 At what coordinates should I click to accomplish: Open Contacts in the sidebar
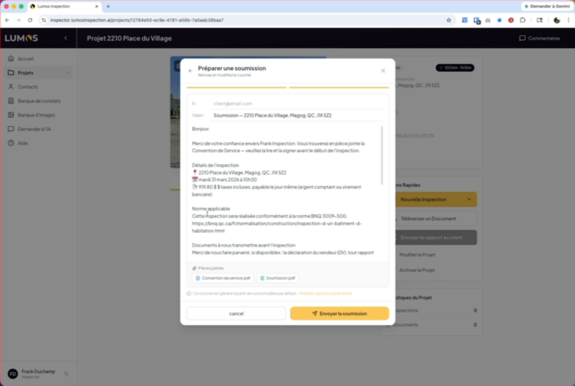(x=39, y=87)
